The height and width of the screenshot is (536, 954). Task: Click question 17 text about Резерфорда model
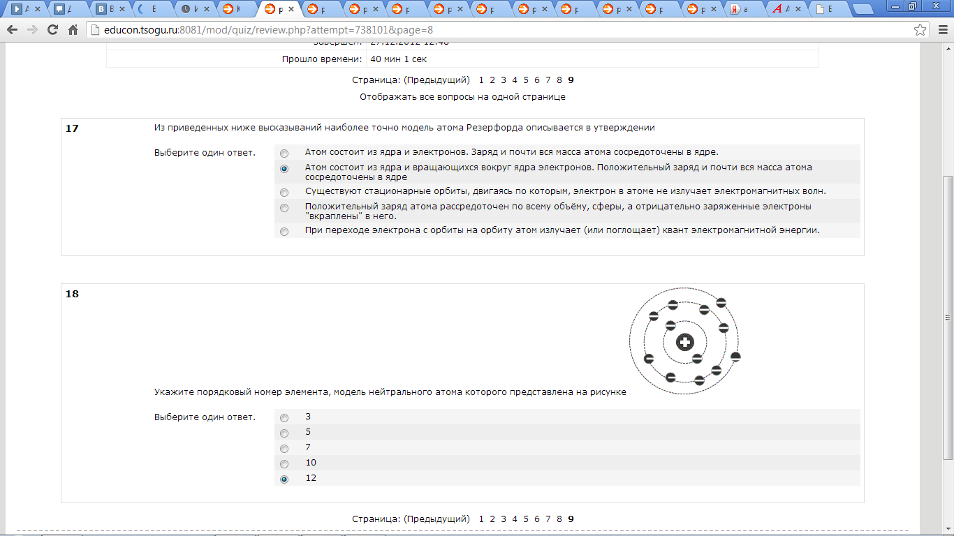(404, 128)
